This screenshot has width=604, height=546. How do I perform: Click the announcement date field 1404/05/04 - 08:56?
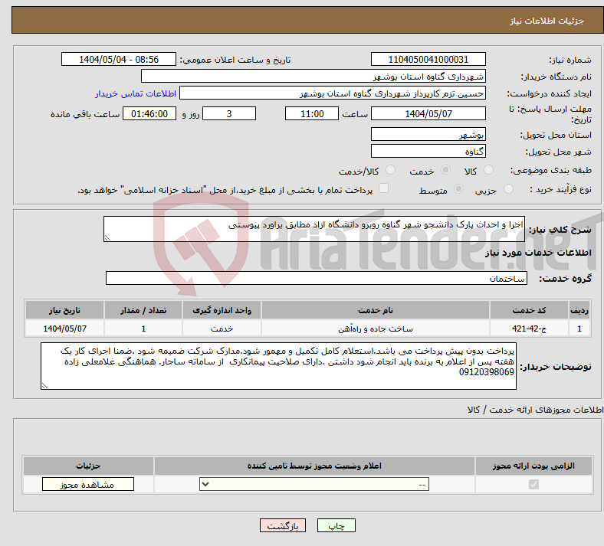(119, 59)
